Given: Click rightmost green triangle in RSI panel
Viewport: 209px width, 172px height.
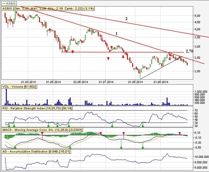Looking at the screenshot, I should point(143,125).
